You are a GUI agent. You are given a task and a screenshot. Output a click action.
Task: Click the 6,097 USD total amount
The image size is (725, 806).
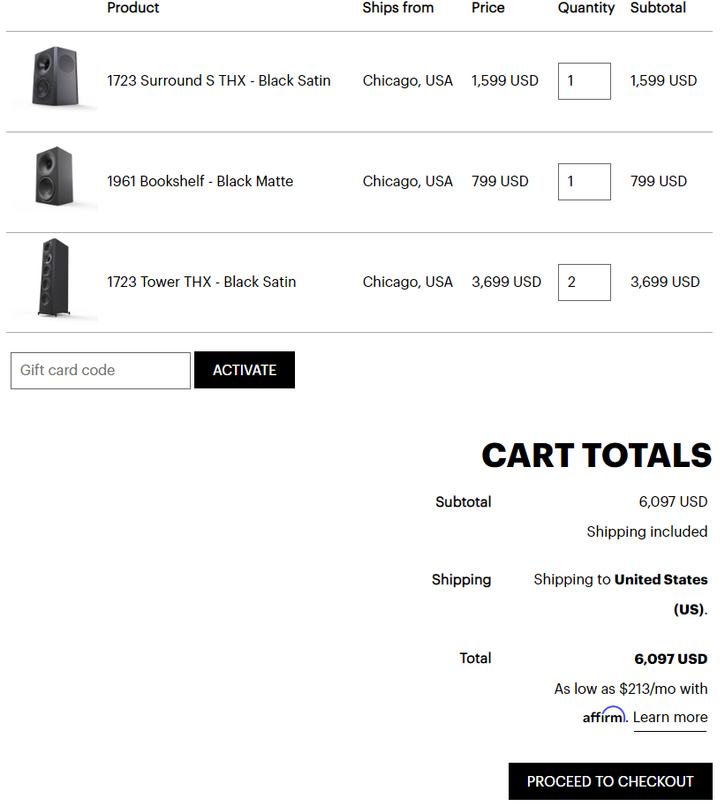[670, 659]
